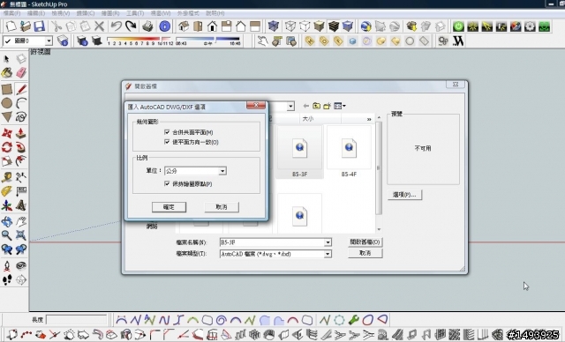The image size is (565, 342).
Task: Click the Print icon
Action: click(x=147, y=26)
